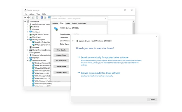182x112 pixels.
Task: Click the Show/Hide Console Tree toolbar icon
Action: tap(33, 18)
